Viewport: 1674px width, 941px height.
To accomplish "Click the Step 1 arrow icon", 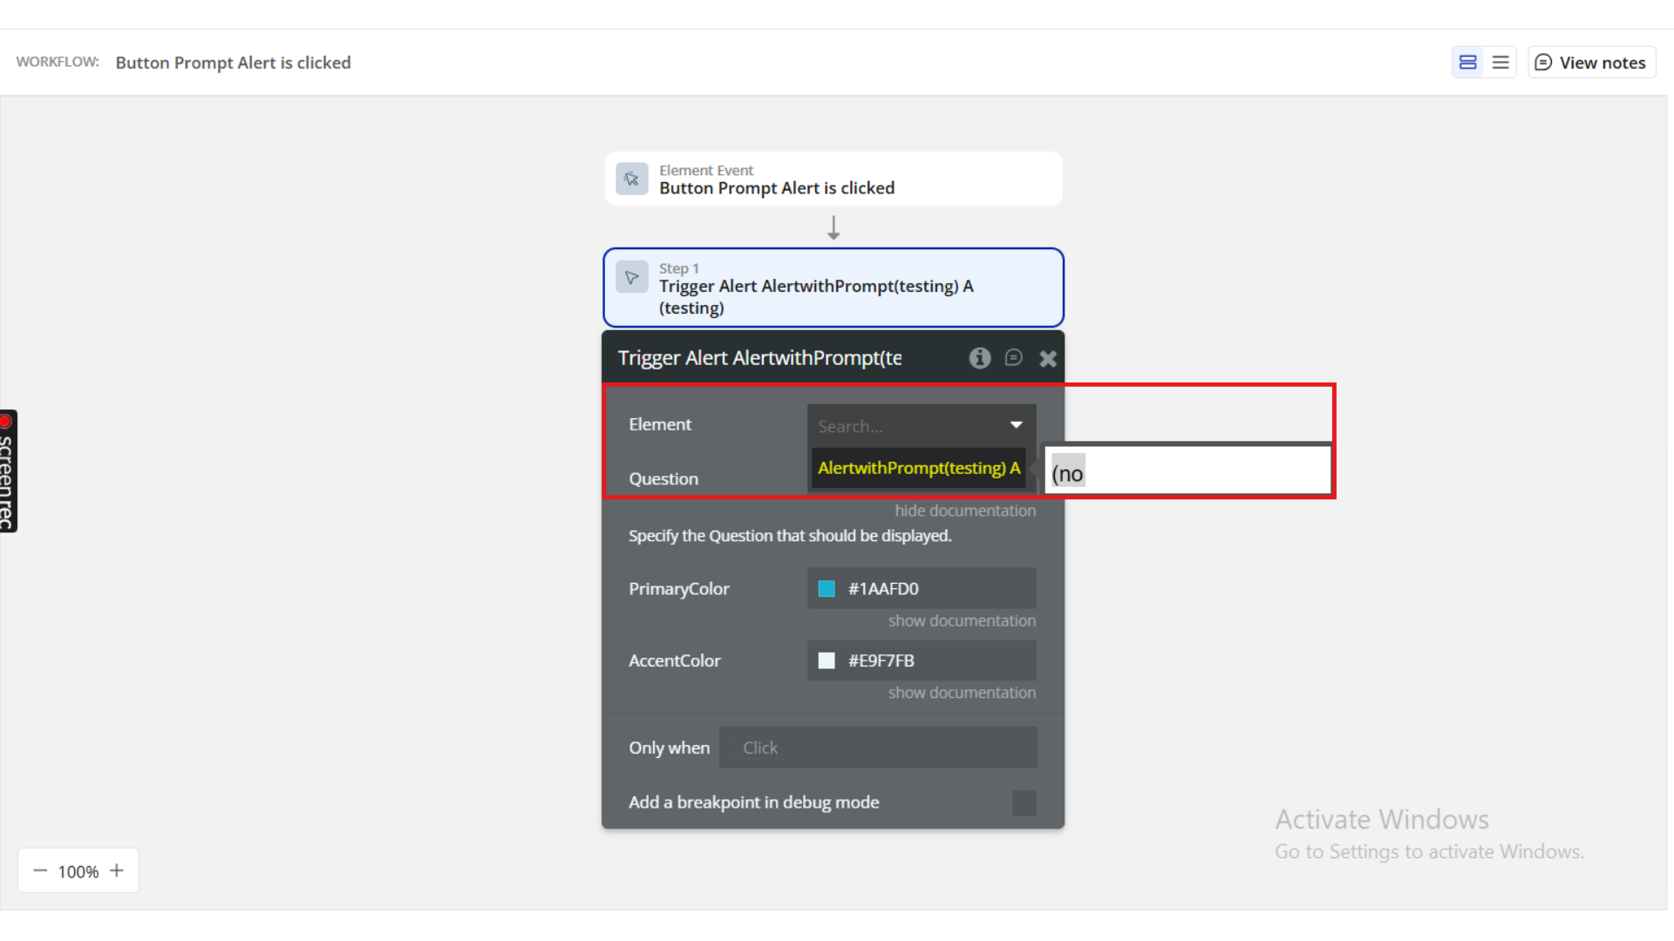I will click(x=632, y=278).
